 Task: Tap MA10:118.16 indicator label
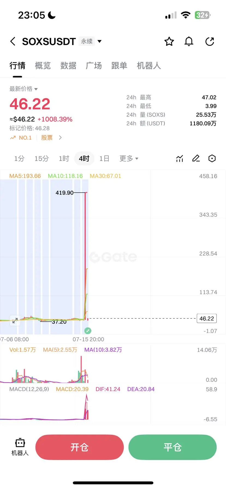(x=65, y=176)
